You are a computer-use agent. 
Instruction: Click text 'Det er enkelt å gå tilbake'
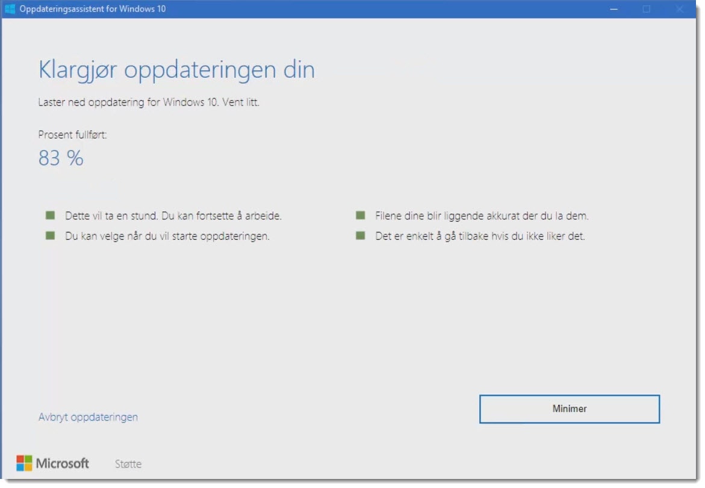click(x=432, y=236)
